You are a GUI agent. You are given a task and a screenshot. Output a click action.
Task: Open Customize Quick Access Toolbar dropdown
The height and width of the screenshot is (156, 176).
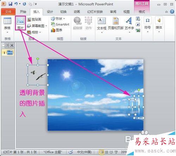coord(36,4)
